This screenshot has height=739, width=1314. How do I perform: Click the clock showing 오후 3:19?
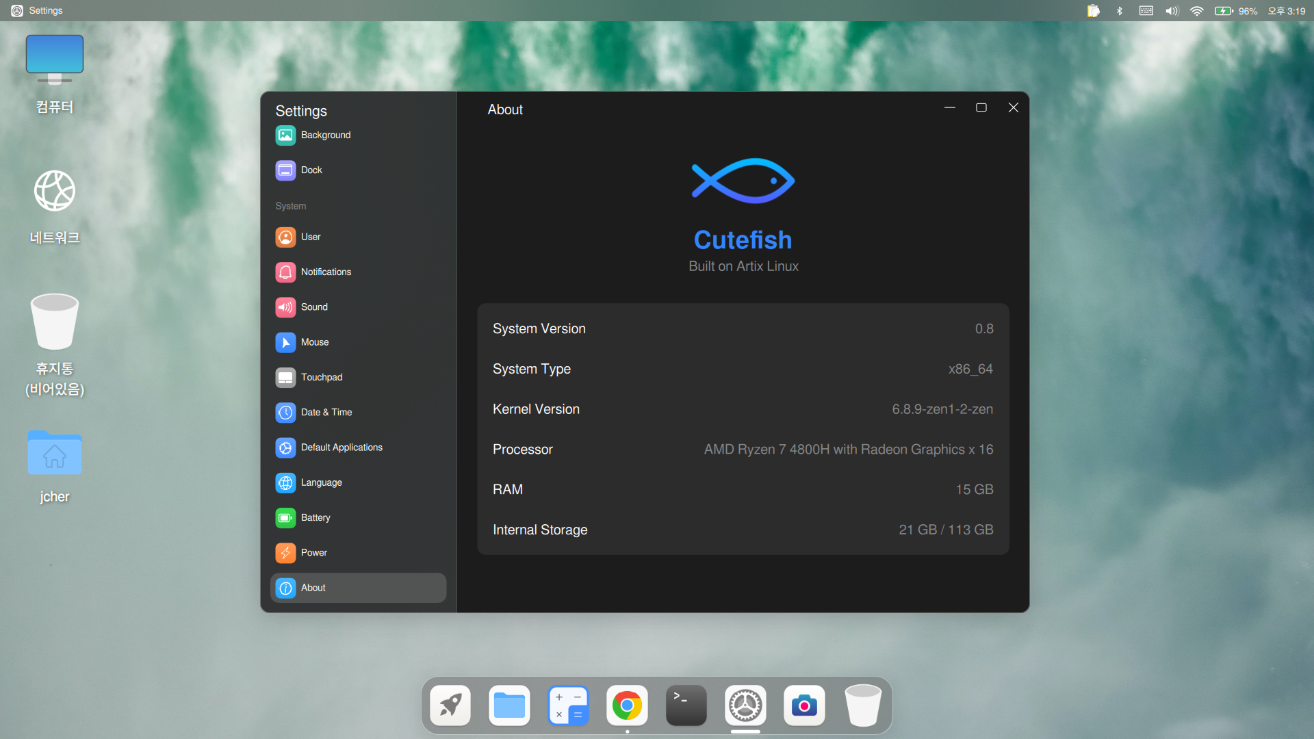point(1287,11)
